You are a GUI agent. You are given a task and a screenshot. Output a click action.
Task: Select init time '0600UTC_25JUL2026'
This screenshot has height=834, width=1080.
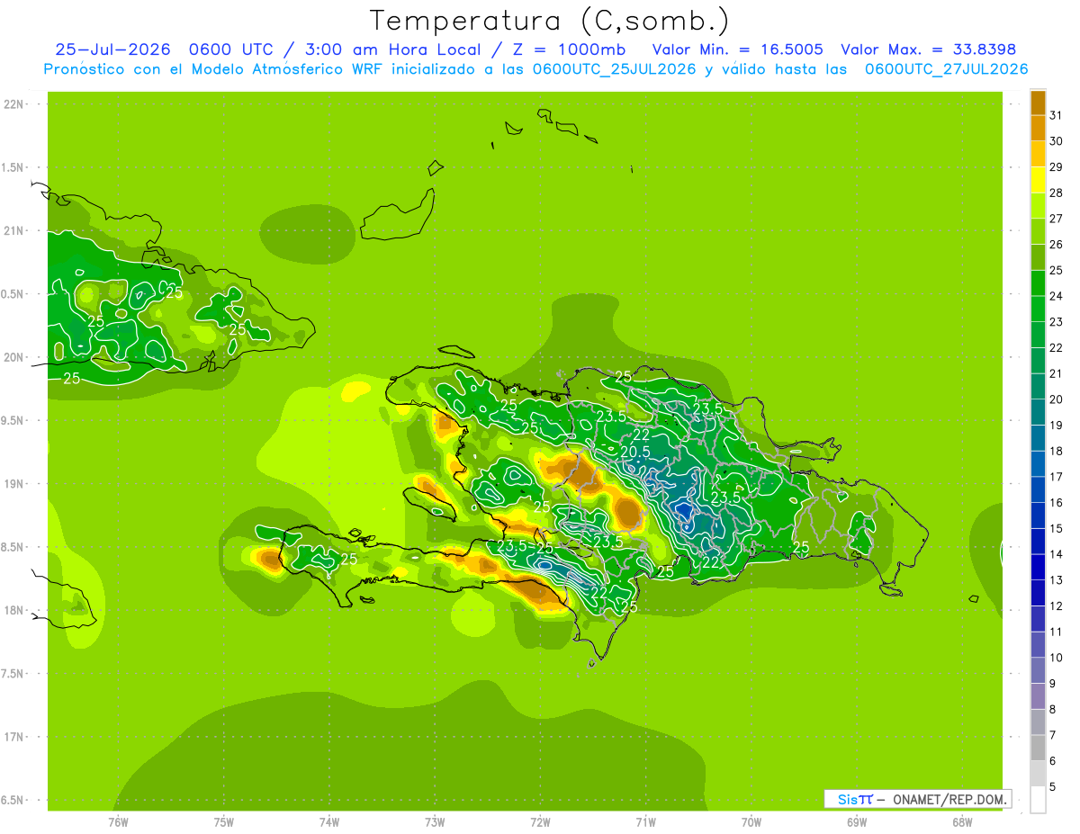click(x=614, y=69)
